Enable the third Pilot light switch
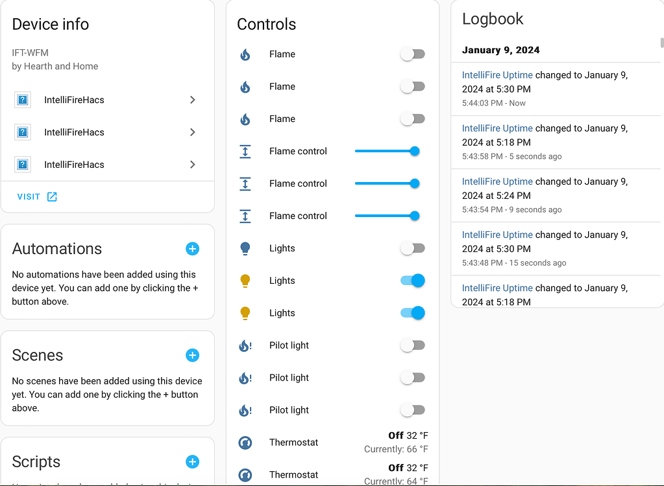The image size is (664, 486). point(412,410)
